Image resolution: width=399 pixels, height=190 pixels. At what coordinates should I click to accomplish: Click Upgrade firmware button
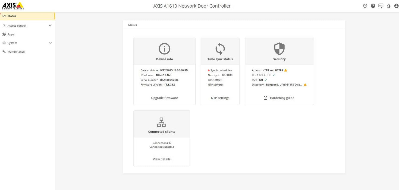click(164, 98)
